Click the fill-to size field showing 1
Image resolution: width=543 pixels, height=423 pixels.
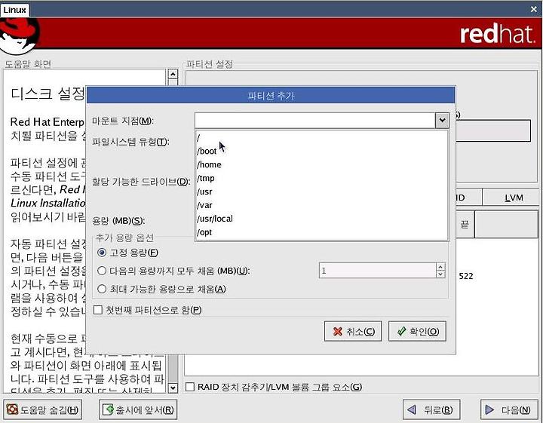click(377, 271)
